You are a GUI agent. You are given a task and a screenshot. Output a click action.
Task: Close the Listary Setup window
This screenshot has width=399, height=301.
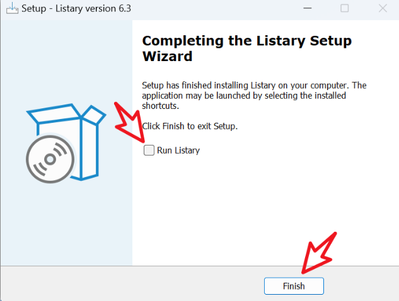coord(383,8)
